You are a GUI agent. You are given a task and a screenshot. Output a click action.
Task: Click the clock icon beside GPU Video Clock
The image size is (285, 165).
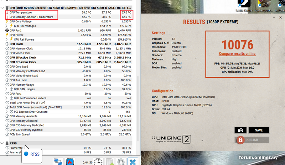coord(7,53)
